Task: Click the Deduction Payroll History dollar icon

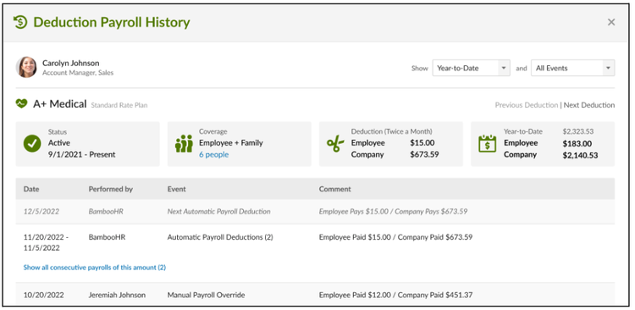Action: pos(19,22)
